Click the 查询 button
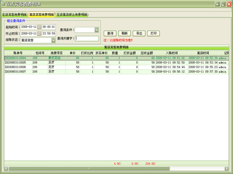The image size is (233, 174). 110,33
